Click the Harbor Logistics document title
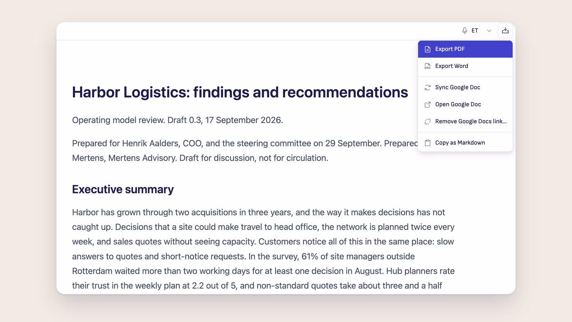The image size is (572, 322). (240, 92)
